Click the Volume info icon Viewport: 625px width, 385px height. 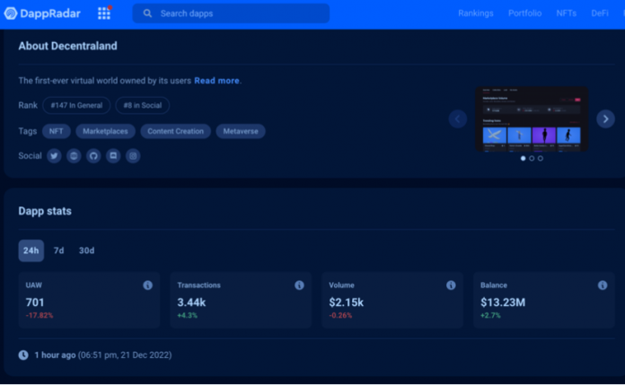pyautogui.click(x=451, y=285)
